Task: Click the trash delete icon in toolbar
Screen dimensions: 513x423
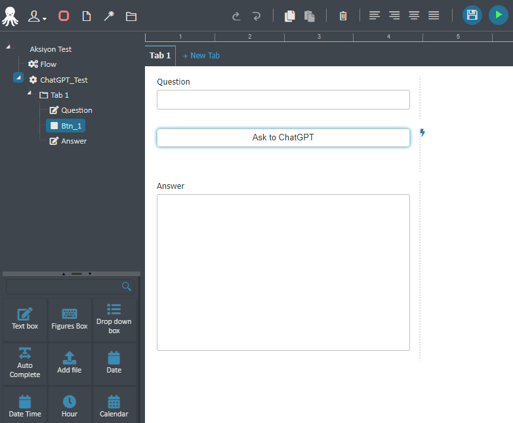Action: pyautogui.click(x=343, y=16)
